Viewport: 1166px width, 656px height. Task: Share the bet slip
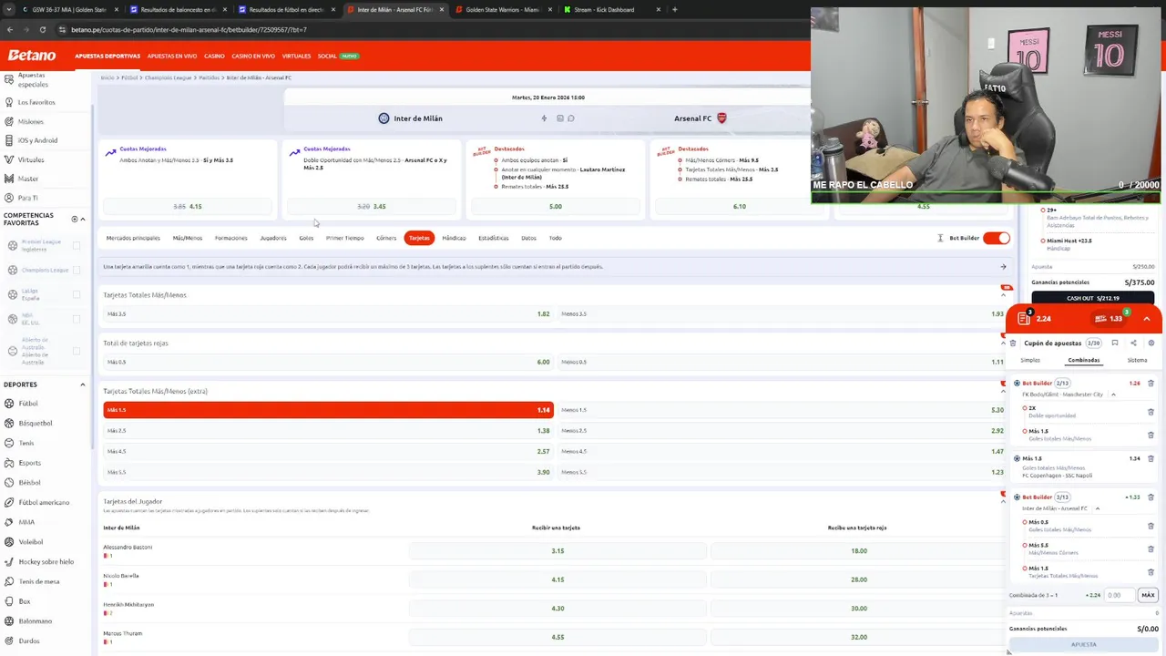pos(1133,343)
